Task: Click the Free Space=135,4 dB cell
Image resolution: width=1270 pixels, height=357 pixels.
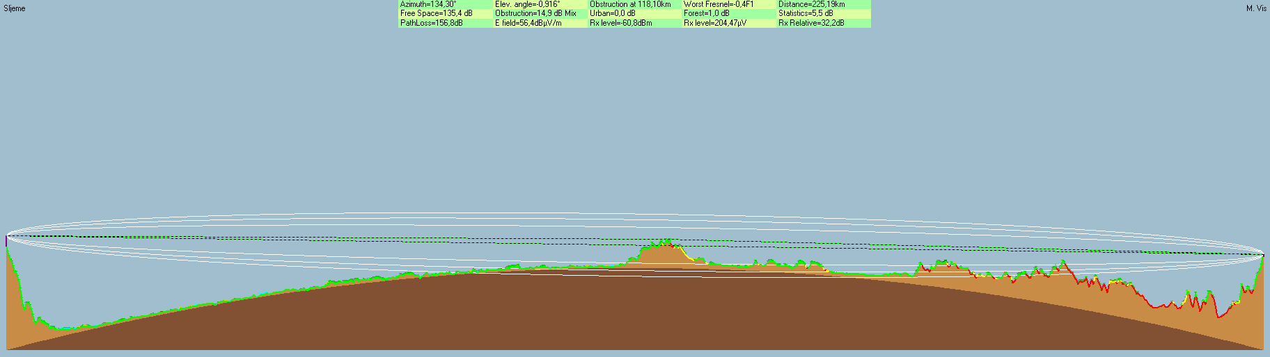Action: pos(436,13)
